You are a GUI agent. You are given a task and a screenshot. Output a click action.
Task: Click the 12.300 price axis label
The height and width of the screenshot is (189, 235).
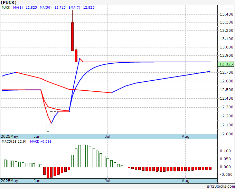click(226, 107)
